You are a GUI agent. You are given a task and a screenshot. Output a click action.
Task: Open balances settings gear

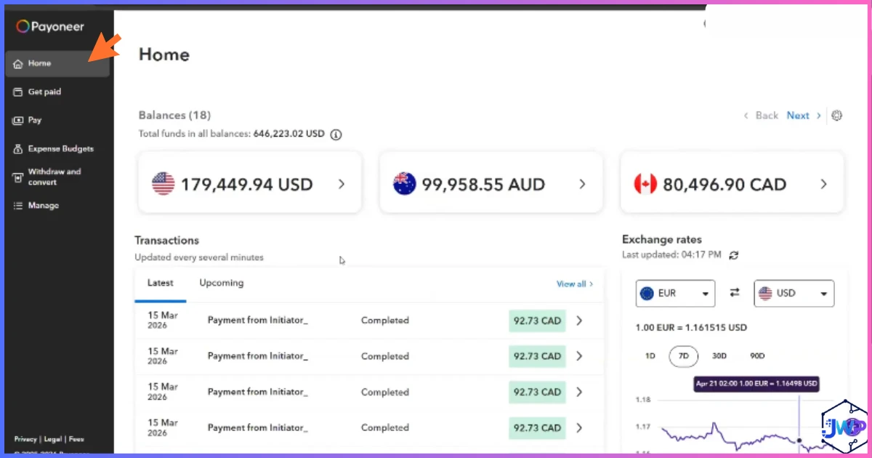836,116
